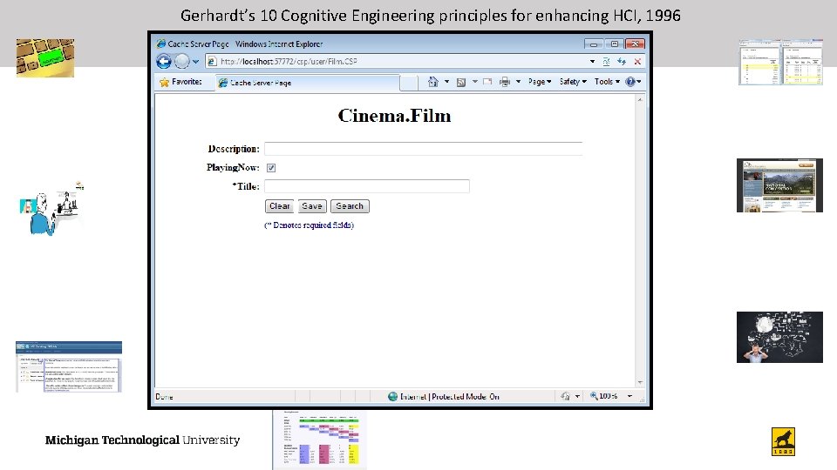Expand the Home button dropdown arrow
This screenshot has width=837, height=470.
(446, 82)
